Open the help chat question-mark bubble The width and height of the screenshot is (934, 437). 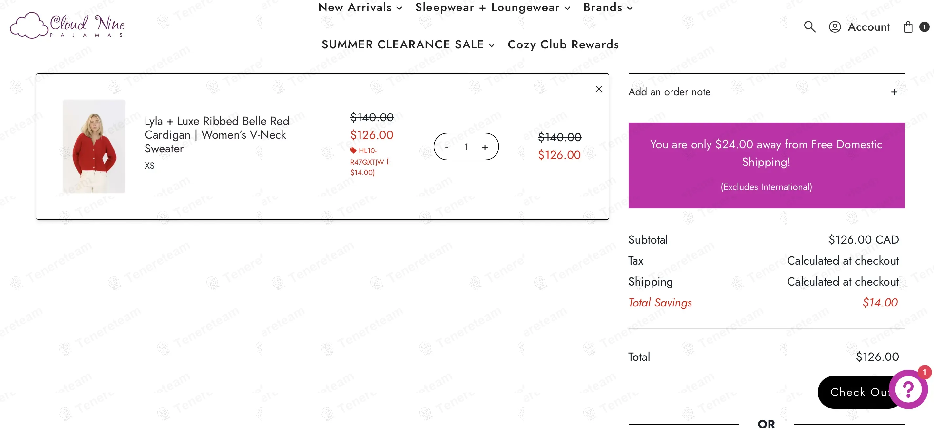[908, 389]
